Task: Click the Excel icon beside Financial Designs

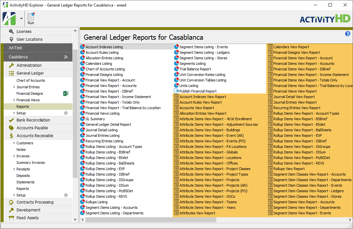Action: click(x=66, y=93)
